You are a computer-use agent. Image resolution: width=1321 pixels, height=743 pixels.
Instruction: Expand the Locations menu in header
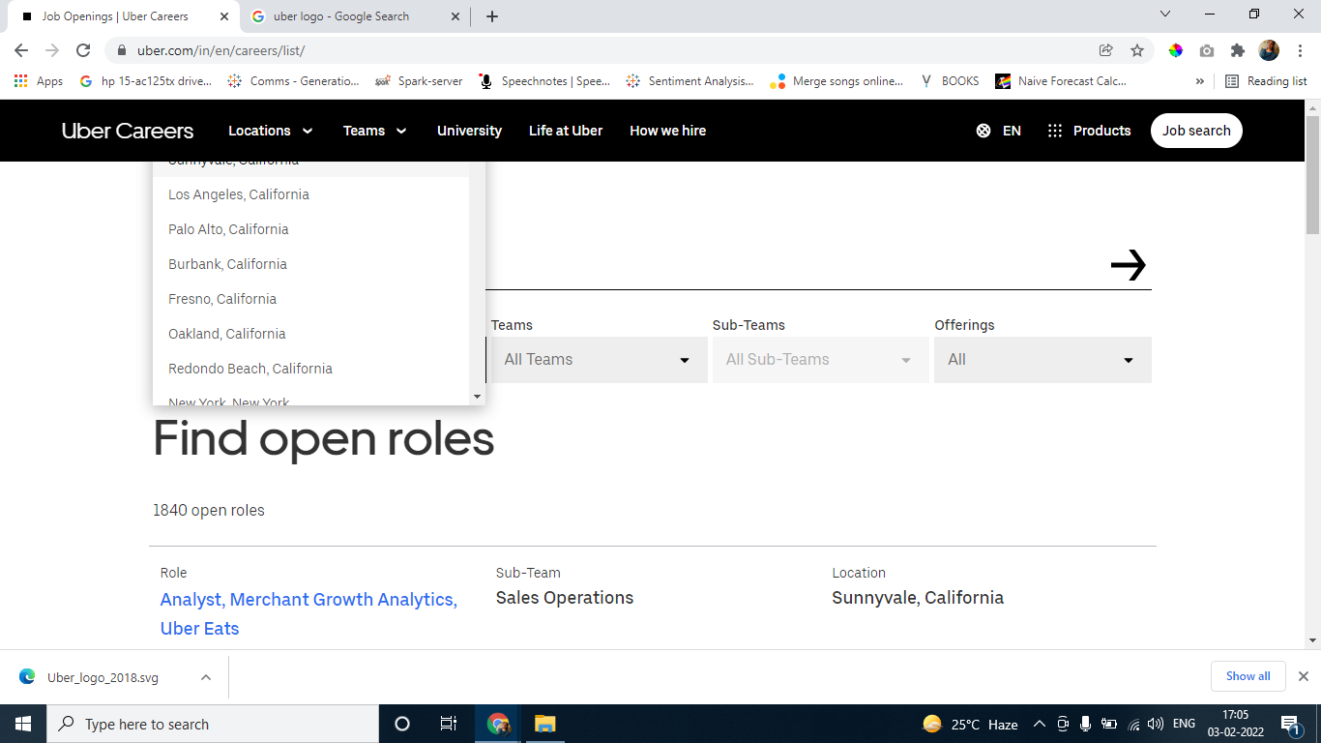271,131
